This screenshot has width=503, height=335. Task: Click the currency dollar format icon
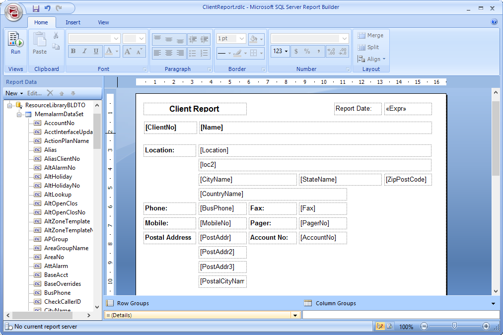click(296, 51)
